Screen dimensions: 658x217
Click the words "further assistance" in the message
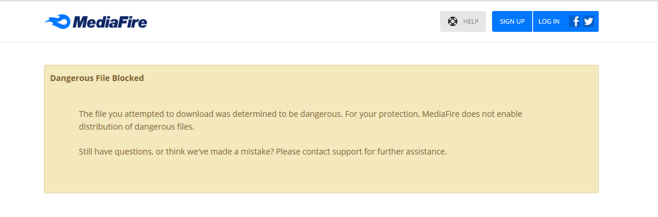[x=411, y=152]
